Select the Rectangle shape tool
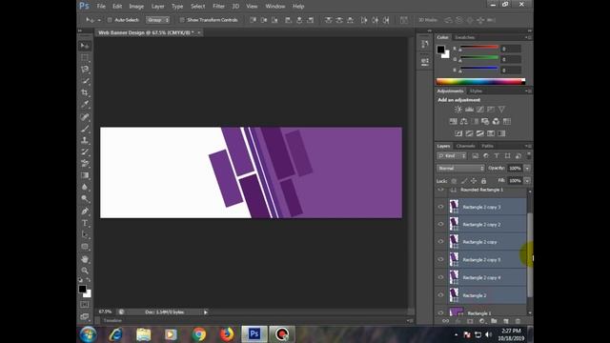This screenshot has height=343, width=610. 85,247
